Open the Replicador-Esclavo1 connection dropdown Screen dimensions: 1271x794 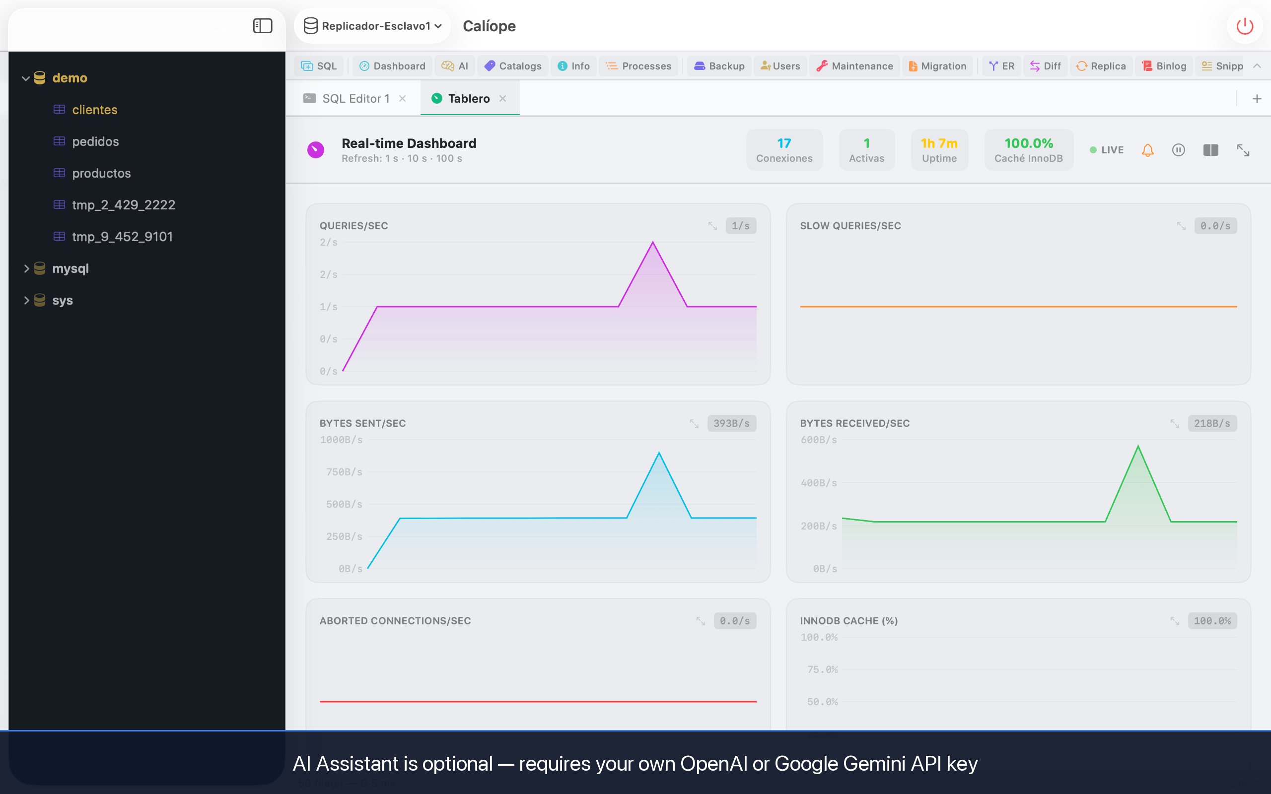372,26
